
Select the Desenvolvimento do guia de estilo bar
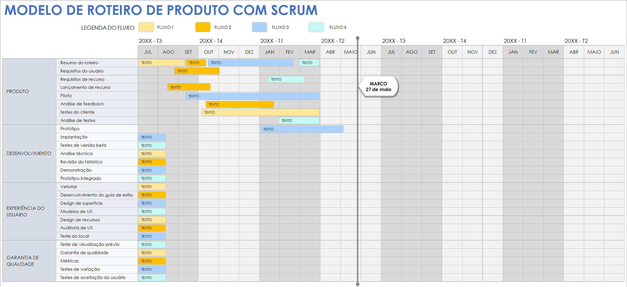pyautogui.click(x=152, y=195)
